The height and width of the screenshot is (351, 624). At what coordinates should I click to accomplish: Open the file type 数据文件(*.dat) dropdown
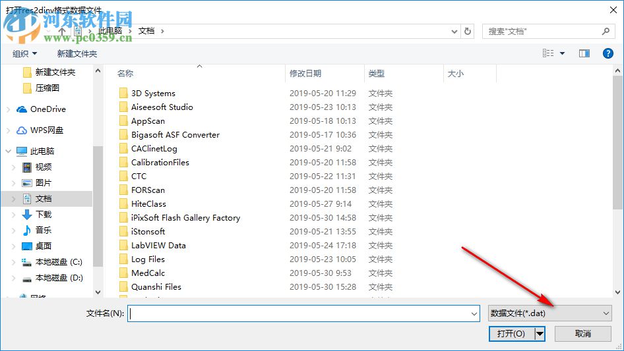[549, 313]
